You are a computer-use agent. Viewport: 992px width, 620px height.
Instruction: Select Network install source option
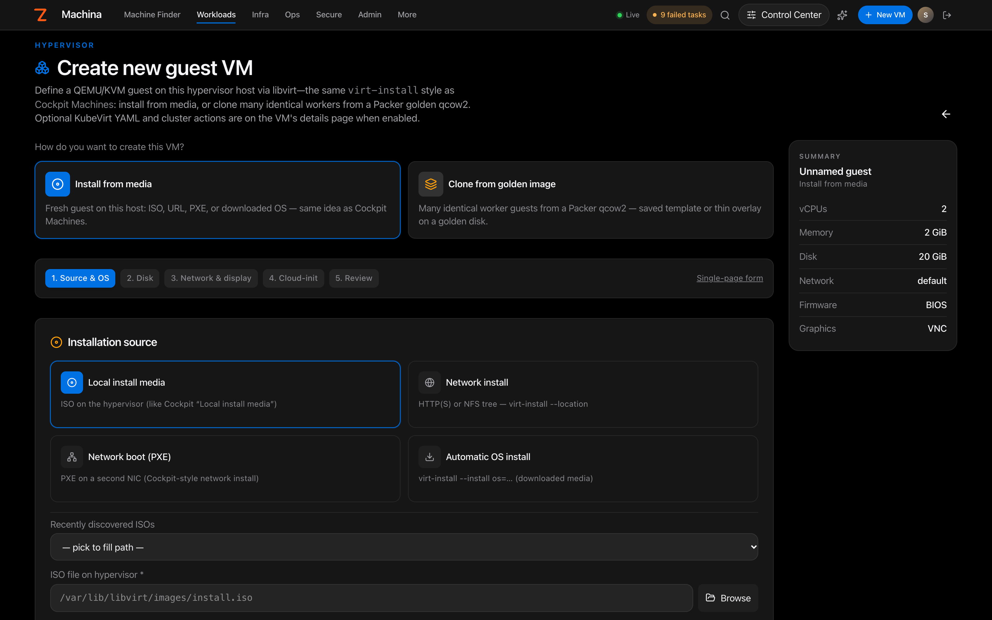(583, 394)
